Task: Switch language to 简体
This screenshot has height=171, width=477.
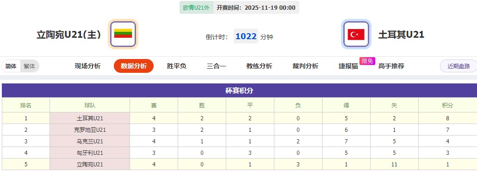Action: 11,66
